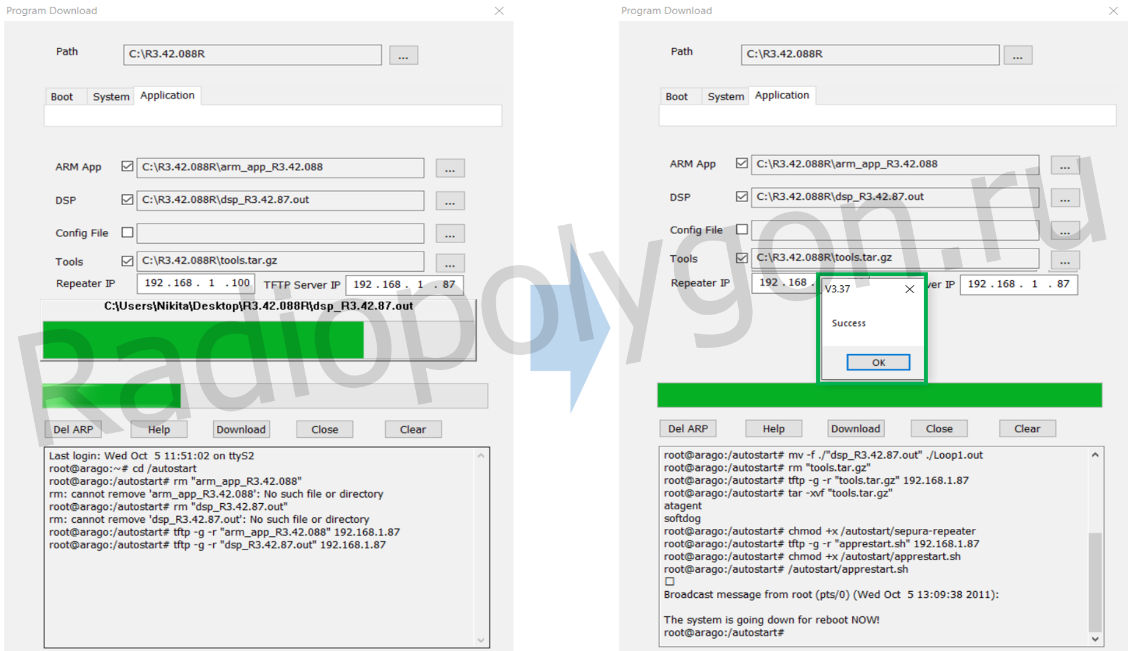This screenshot has width=1135, height=651.
Task: Click Config File browse button in left window
Action: (x=449, y=234)
